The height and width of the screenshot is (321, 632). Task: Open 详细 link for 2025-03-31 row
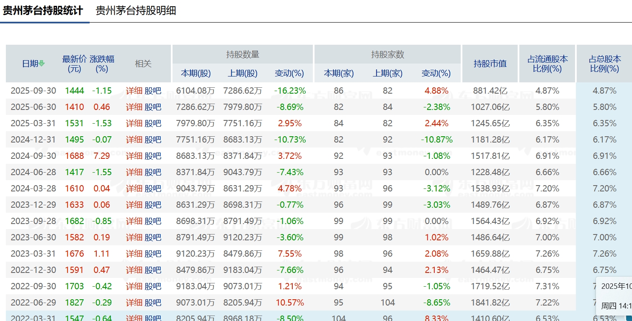[x=134, y=123]
